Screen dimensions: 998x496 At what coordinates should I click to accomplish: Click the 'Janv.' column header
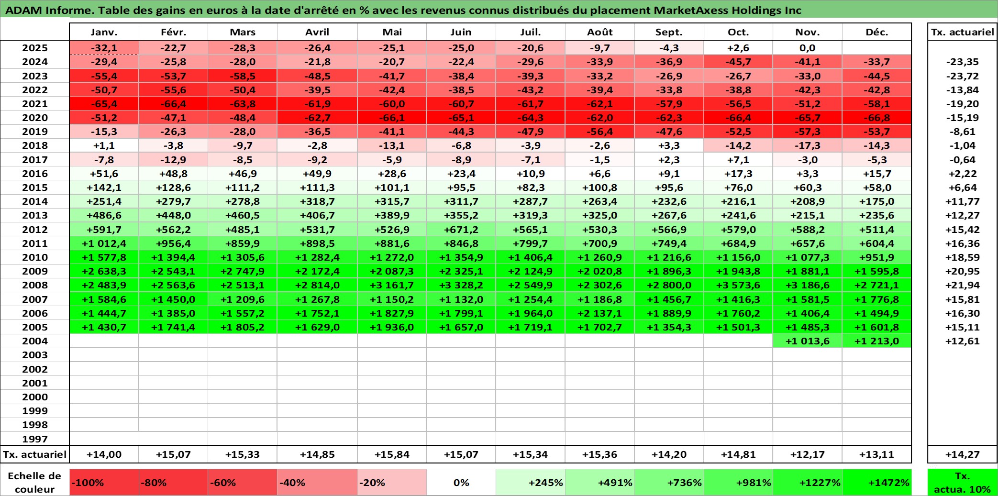pyautogui.click(x=104, y=32)
